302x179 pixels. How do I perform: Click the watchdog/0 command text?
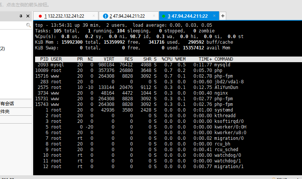coord(228,155)
